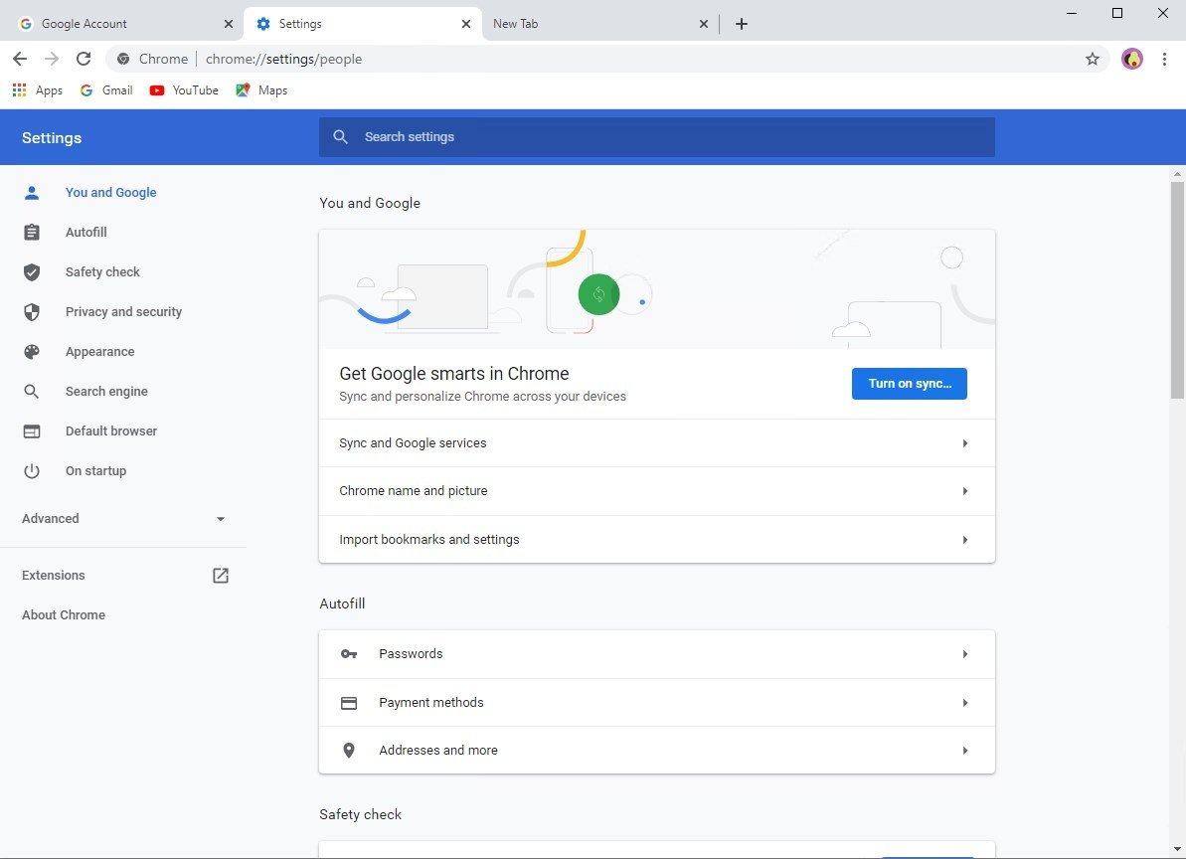Open the Addresses and more row
This screenshot has width=1186, height=859.
pyautogui.click(x=656, y=750)
